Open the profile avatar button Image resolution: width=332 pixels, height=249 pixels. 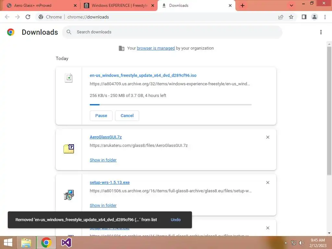314,17
